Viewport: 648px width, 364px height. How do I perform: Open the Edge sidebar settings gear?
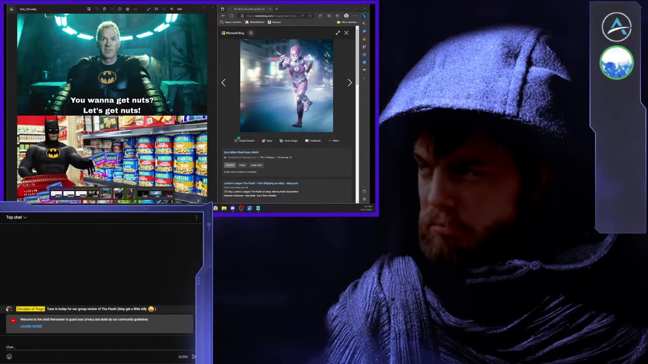coord(364,199)
